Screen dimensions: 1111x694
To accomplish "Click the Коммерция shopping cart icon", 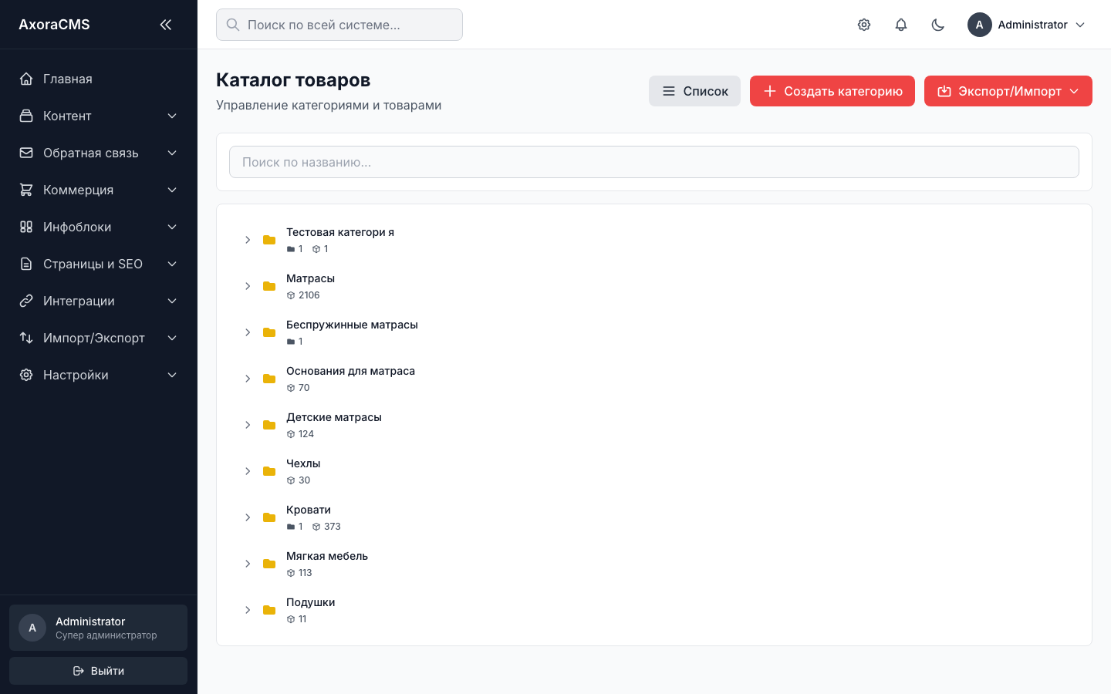I will [26, 190].
